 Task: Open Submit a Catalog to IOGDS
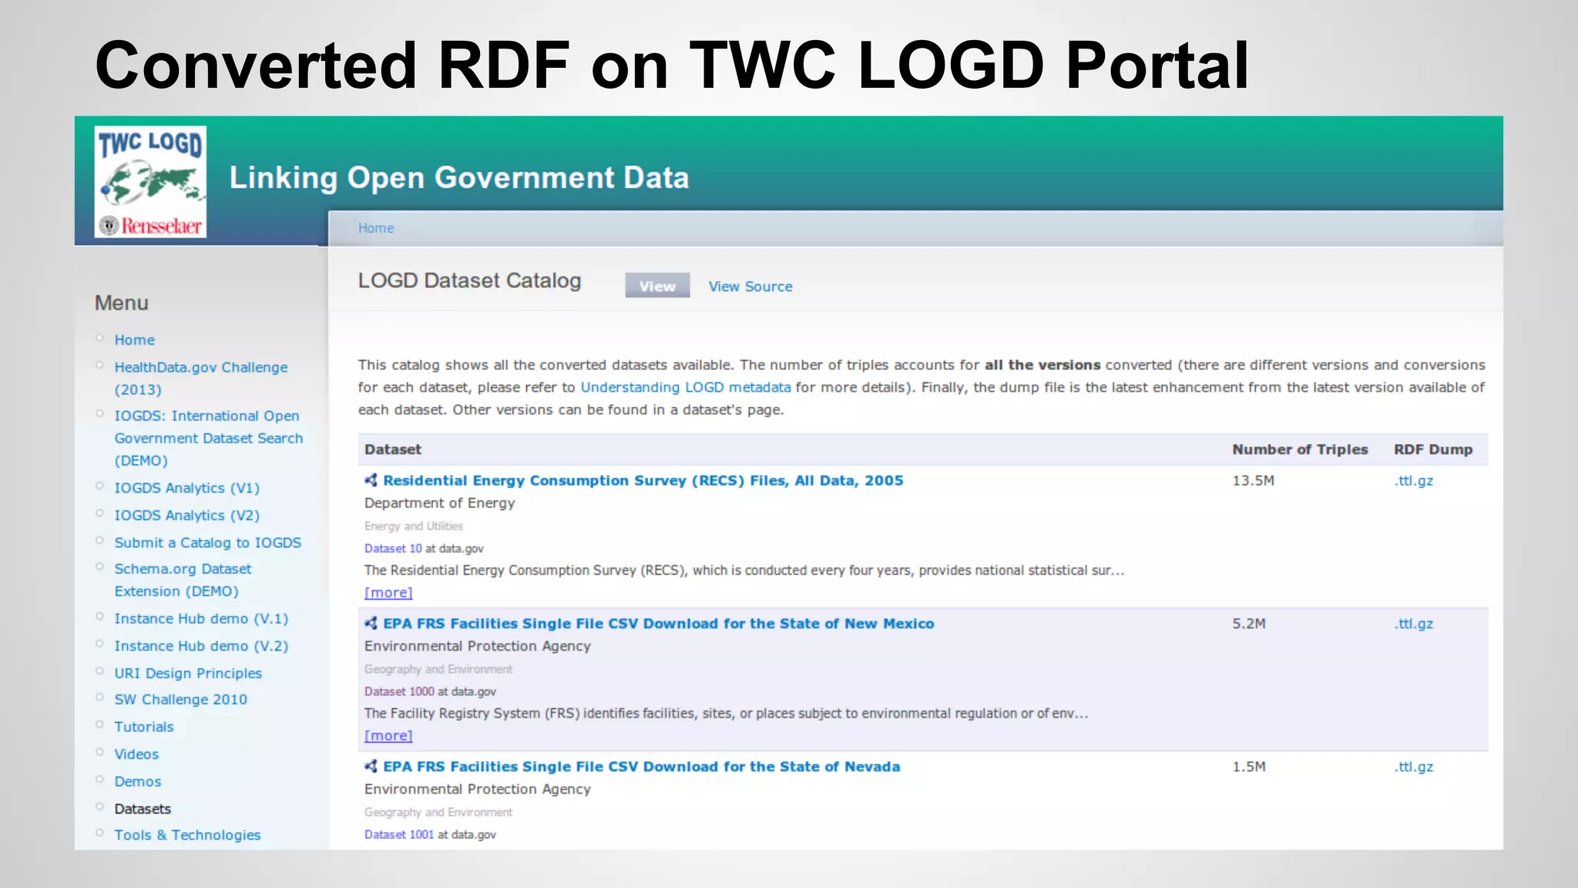[208, 543]
